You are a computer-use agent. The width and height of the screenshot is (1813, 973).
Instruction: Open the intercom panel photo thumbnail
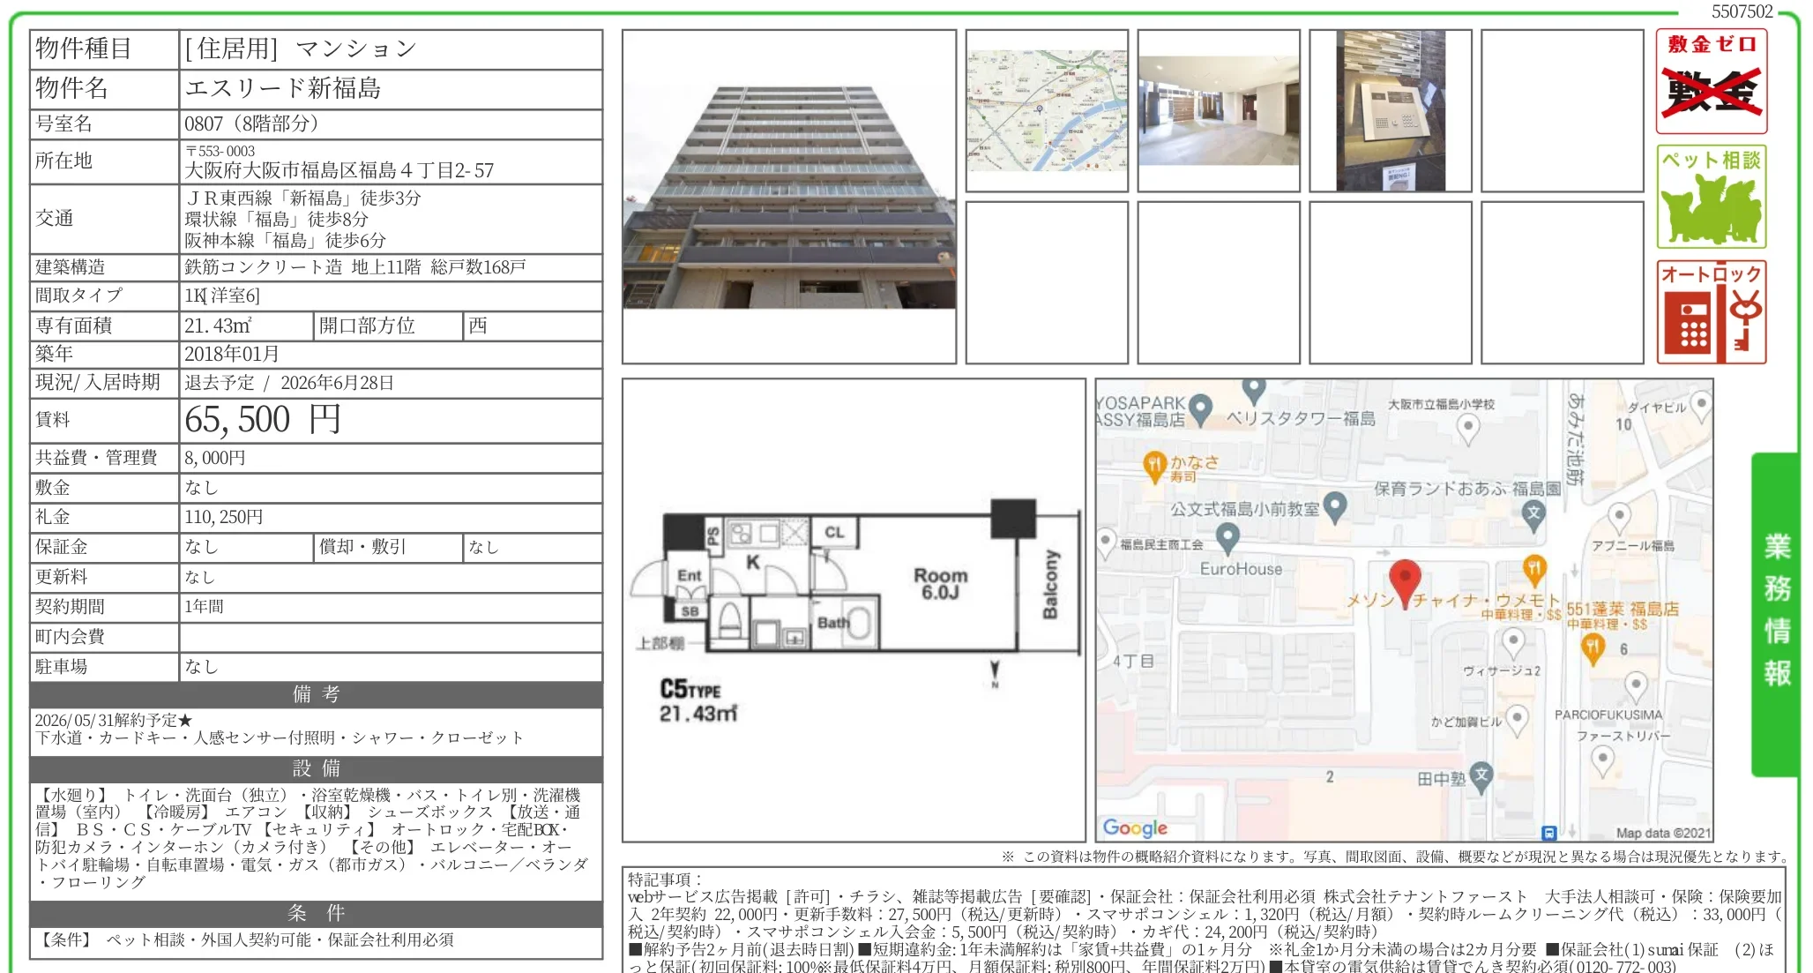coord(1391,110)
